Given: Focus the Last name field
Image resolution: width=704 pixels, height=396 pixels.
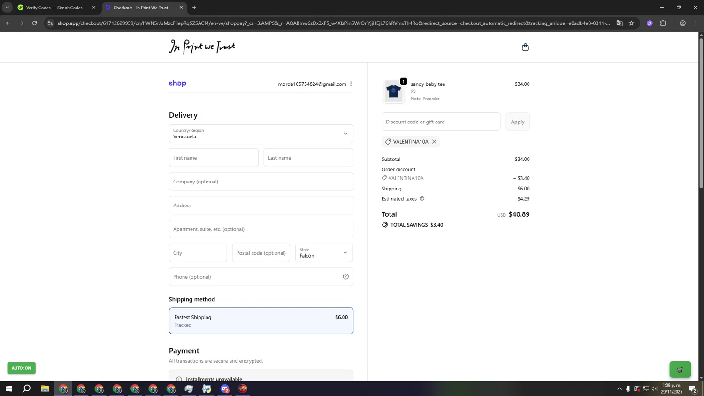Looking at the screenshot, I should pyautogui.click(x=308, y=158).
